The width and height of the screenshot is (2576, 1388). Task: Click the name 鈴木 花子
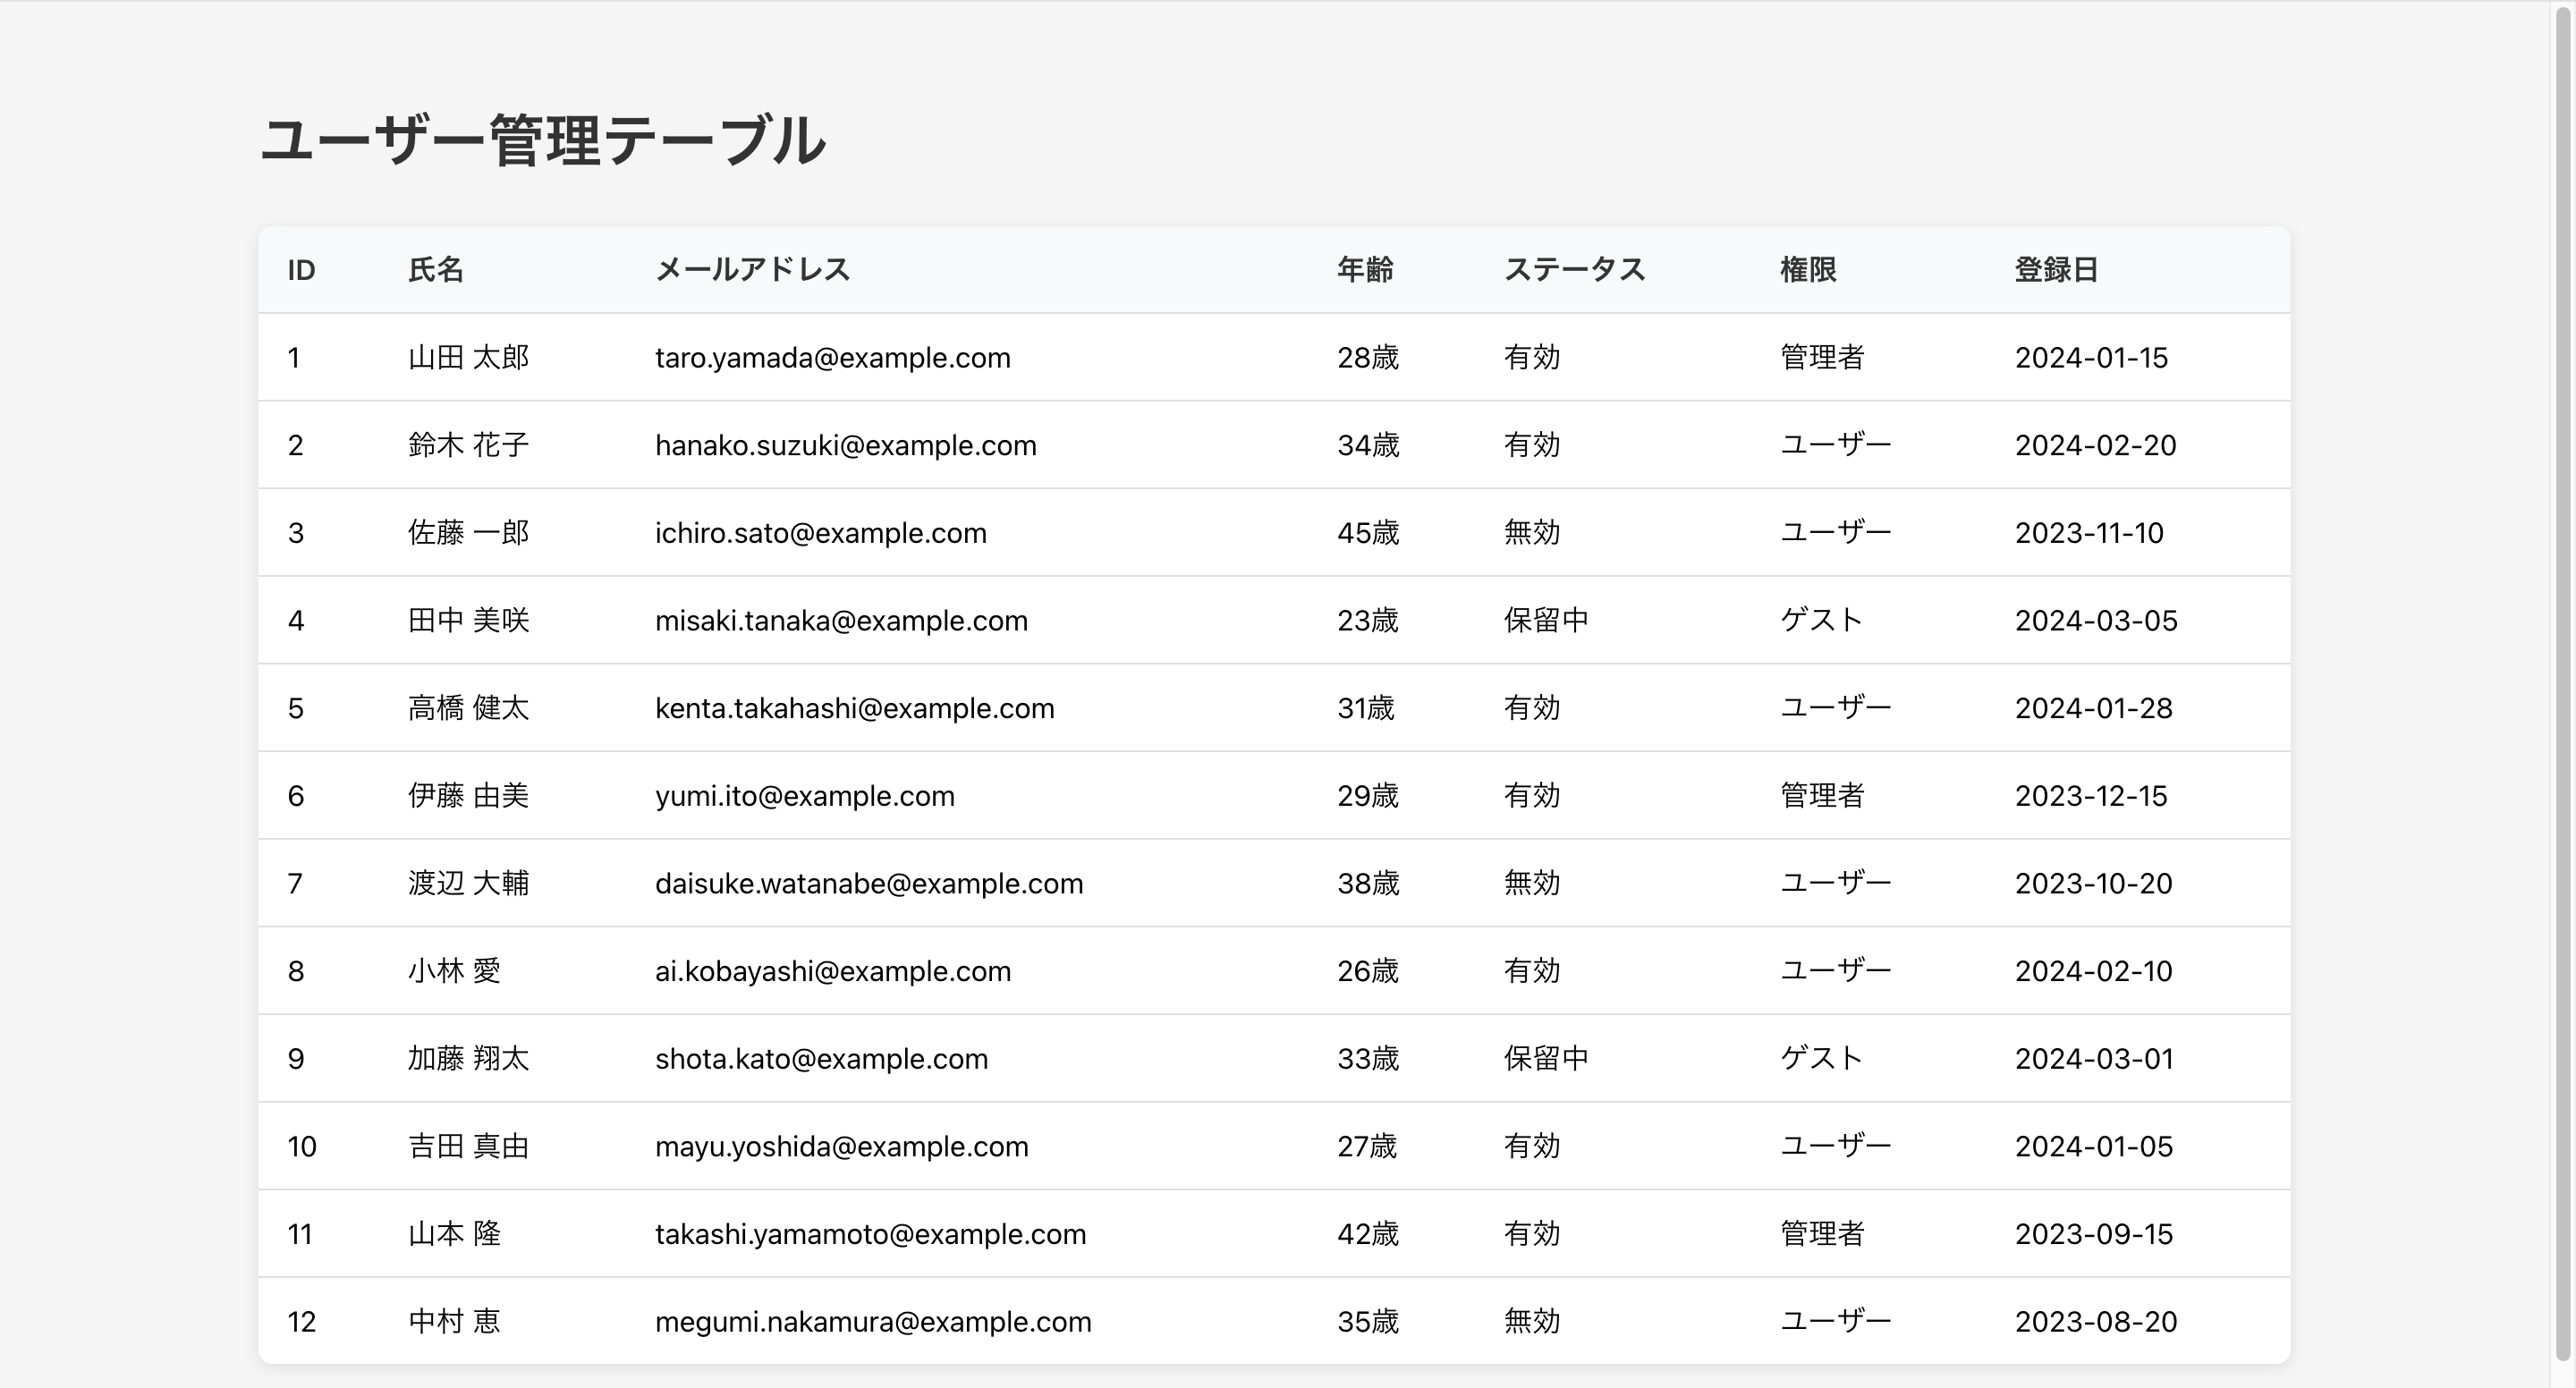(468, 445)
